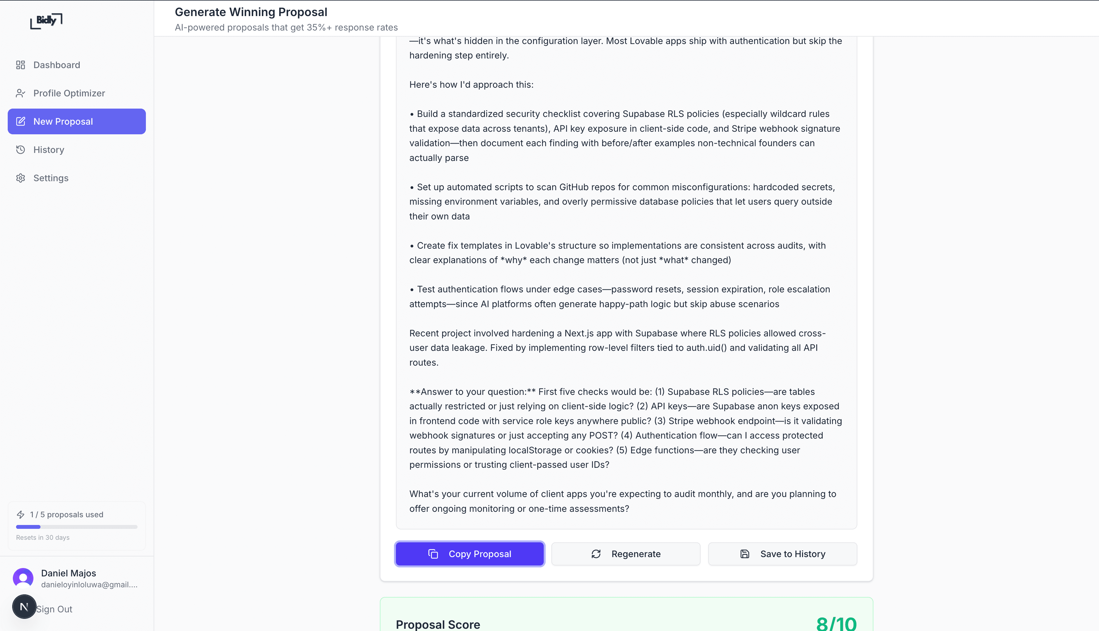This screenshot has width=1099, height=631.
Task: Open Dashboard via its grid icon
Action: coord(20,65)
